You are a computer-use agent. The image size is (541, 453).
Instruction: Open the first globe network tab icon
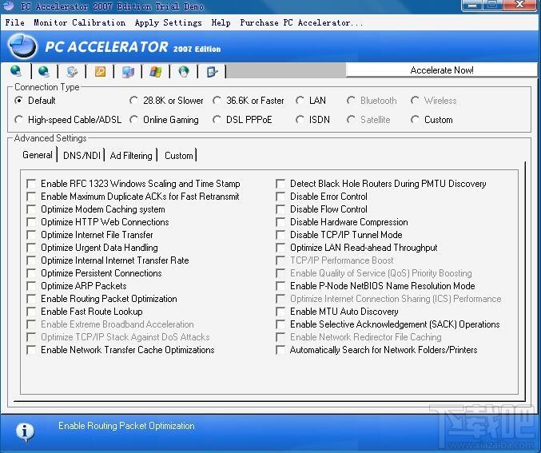(16, 71)
